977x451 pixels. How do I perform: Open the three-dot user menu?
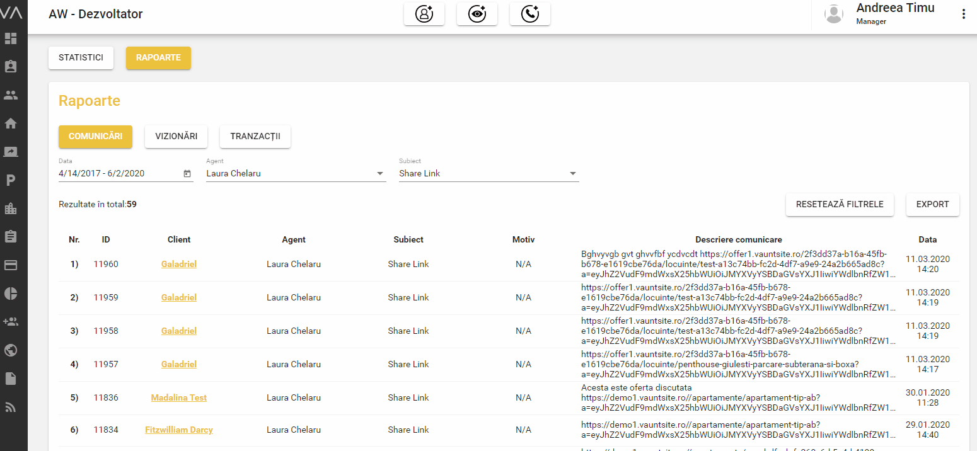pos(963,14)
